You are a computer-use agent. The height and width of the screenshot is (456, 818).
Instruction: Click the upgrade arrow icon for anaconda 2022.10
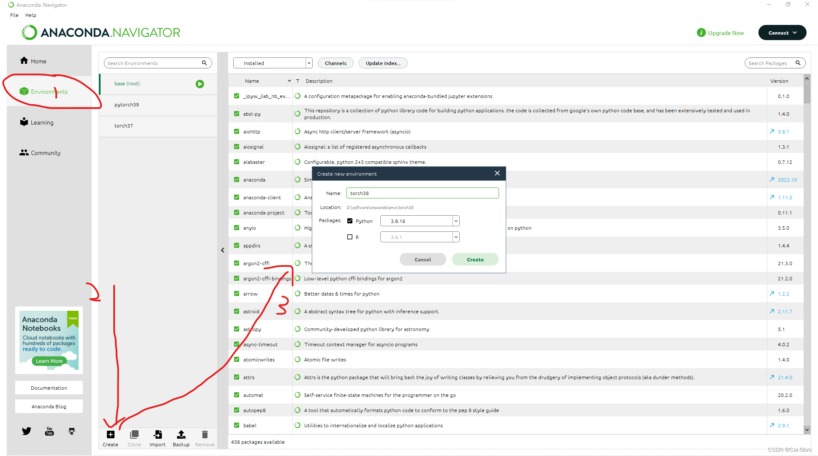click(772, 179)
